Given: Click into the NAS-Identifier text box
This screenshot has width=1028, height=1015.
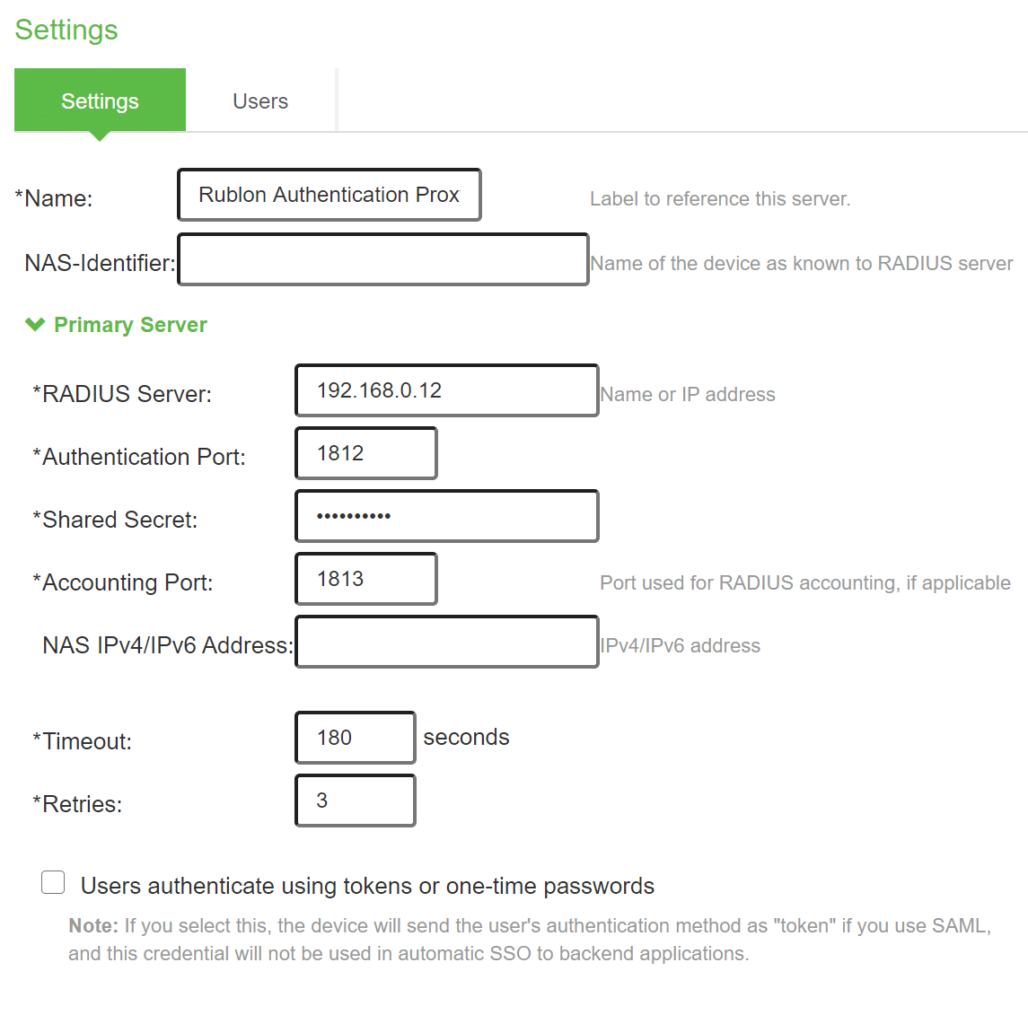Looking at the screenshot, I should (x=382, y=259).
